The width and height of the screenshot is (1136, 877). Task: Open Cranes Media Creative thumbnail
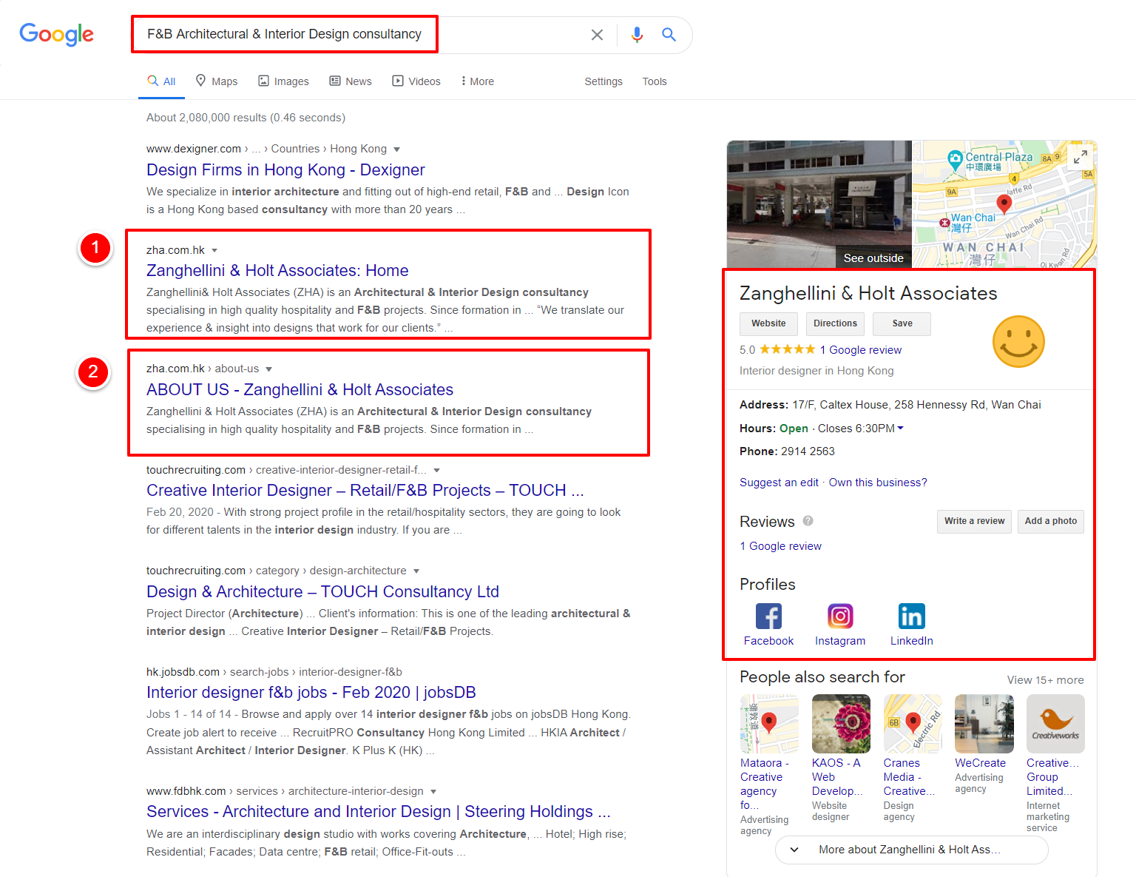point(913,724)
